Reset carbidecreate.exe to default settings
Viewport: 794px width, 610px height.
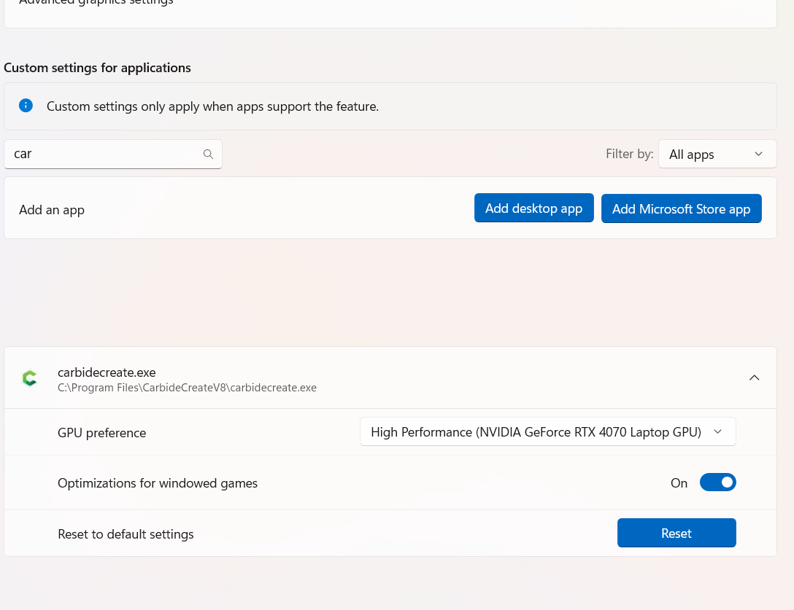(676, 533)
